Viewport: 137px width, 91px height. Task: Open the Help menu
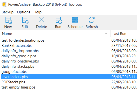click(x=37, y=12)
